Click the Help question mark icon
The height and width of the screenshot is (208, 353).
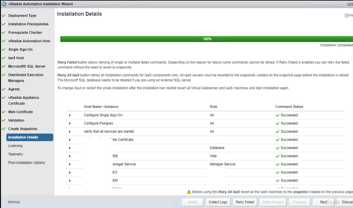[346, 16]
